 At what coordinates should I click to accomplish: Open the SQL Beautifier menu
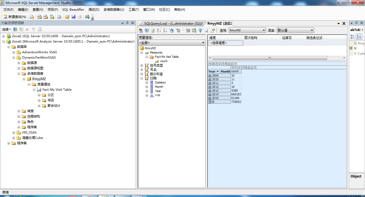click(73, 10)
